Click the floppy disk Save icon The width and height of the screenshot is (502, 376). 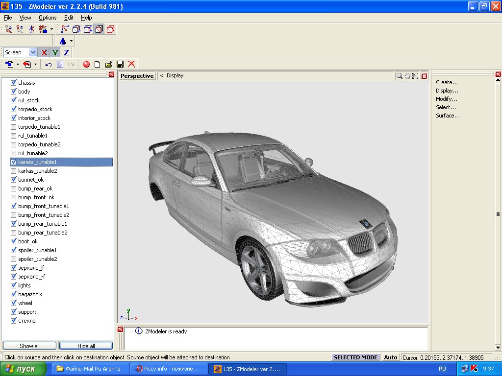[120, 64]
